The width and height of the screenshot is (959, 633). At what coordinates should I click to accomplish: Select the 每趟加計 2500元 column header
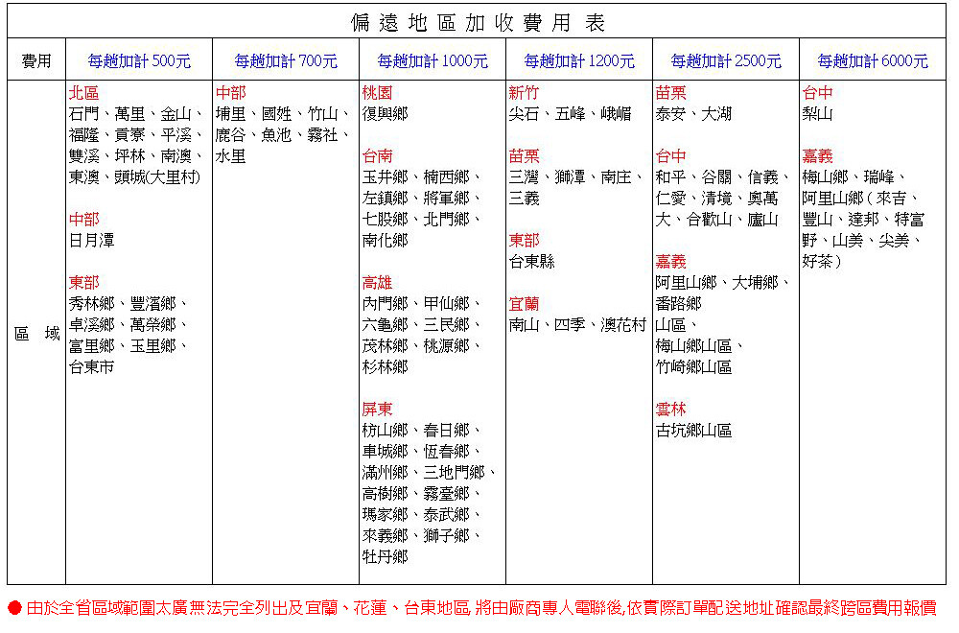pyautogui.click(x=726, y=61)
